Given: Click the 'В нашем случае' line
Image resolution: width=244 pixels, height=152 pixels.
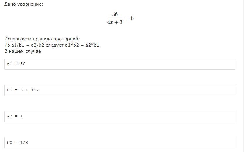Looking at the screenshot, I should (x=23, y=51).
